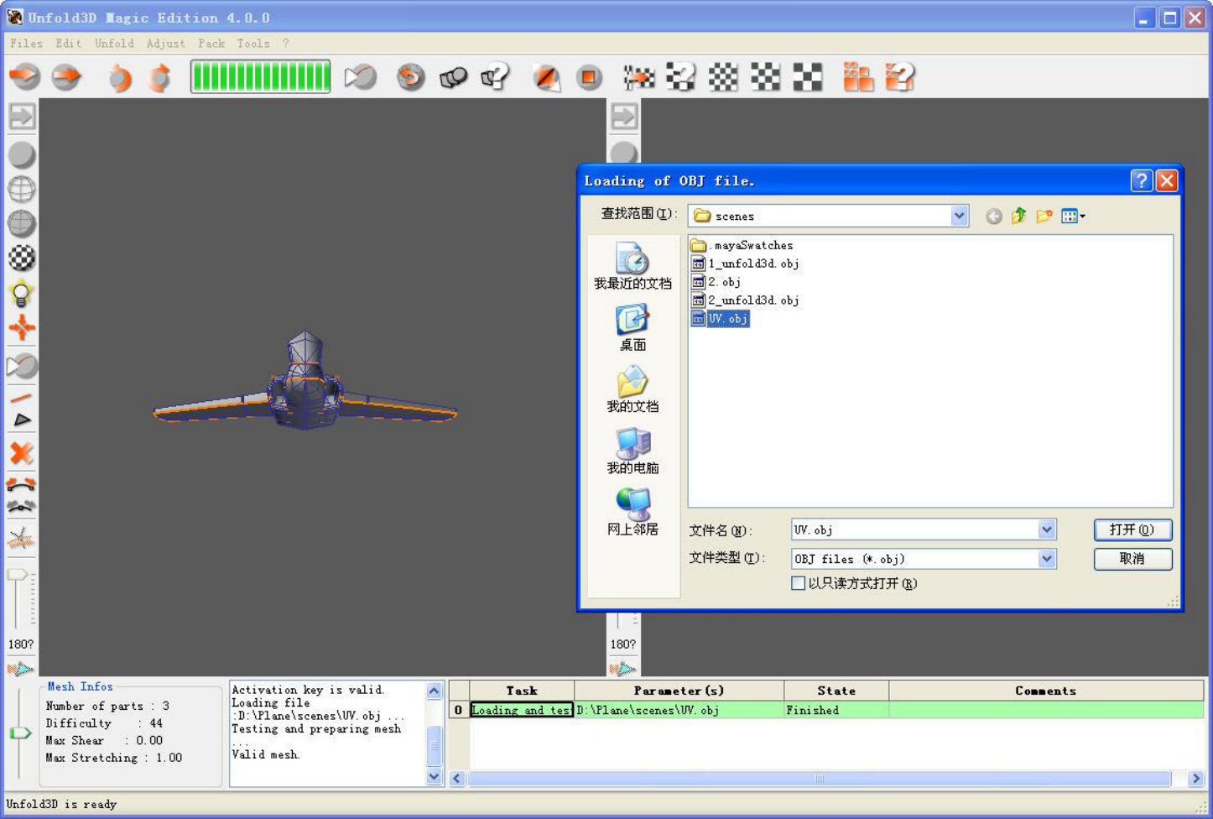Viewport: 1213px width, 819px height.
Task: Select file 2_unfold3d.obj
Action: click(x=745, y=300)
